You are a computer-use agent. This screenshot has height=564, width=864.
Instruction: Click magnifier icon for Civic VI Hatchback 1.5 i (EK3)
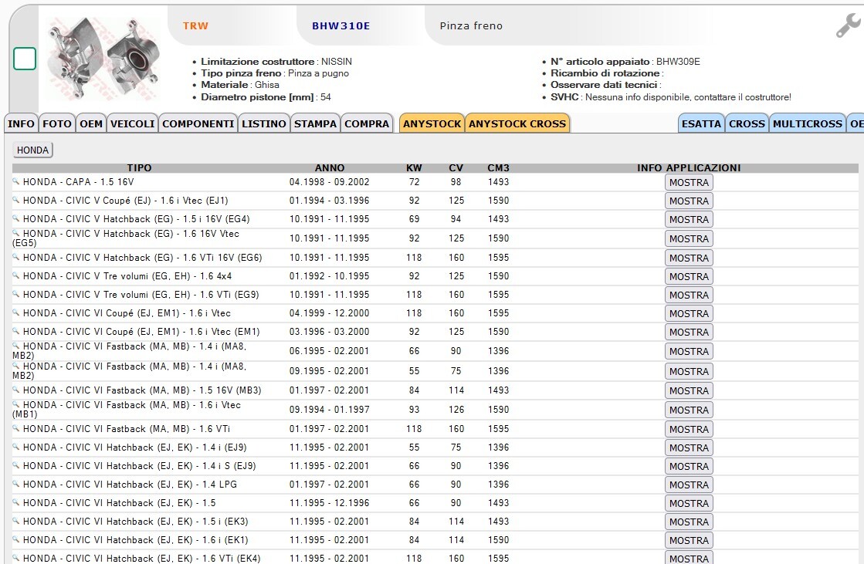pos(16,520)
